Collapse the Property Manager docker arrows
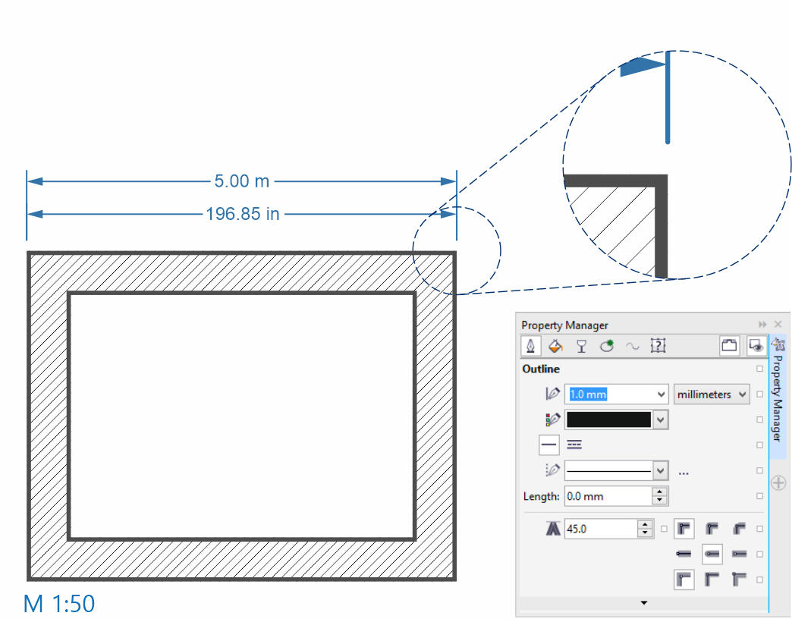Viewport: 792px width, 619px height. coord(762,325)
